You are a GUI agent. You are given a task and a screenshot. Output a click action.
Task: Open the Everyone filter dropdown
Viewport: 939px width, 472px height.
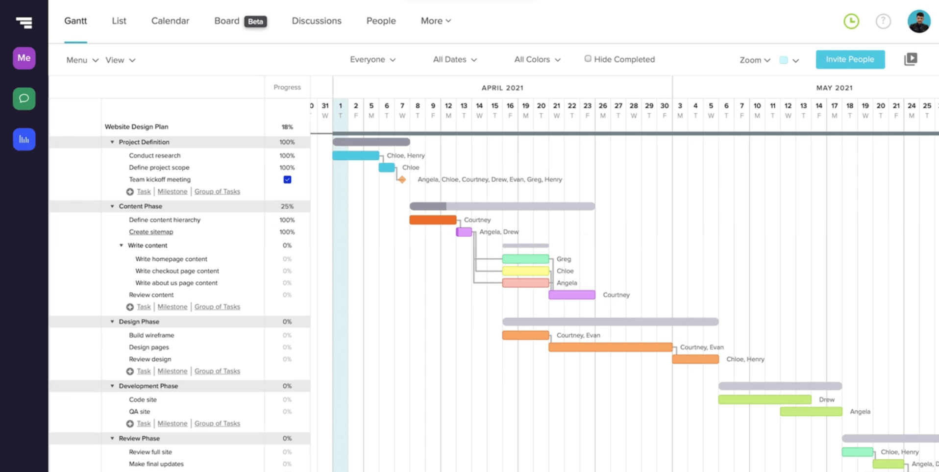372,59
